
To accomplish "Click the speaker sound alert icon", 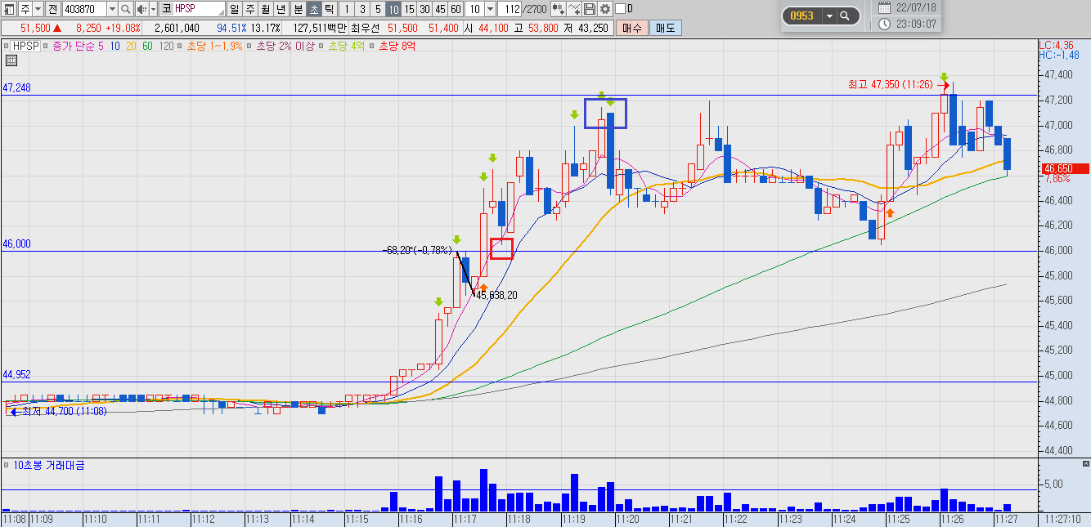I will point(141,9).
